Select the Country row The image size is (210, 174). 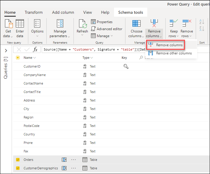[111, 134]
